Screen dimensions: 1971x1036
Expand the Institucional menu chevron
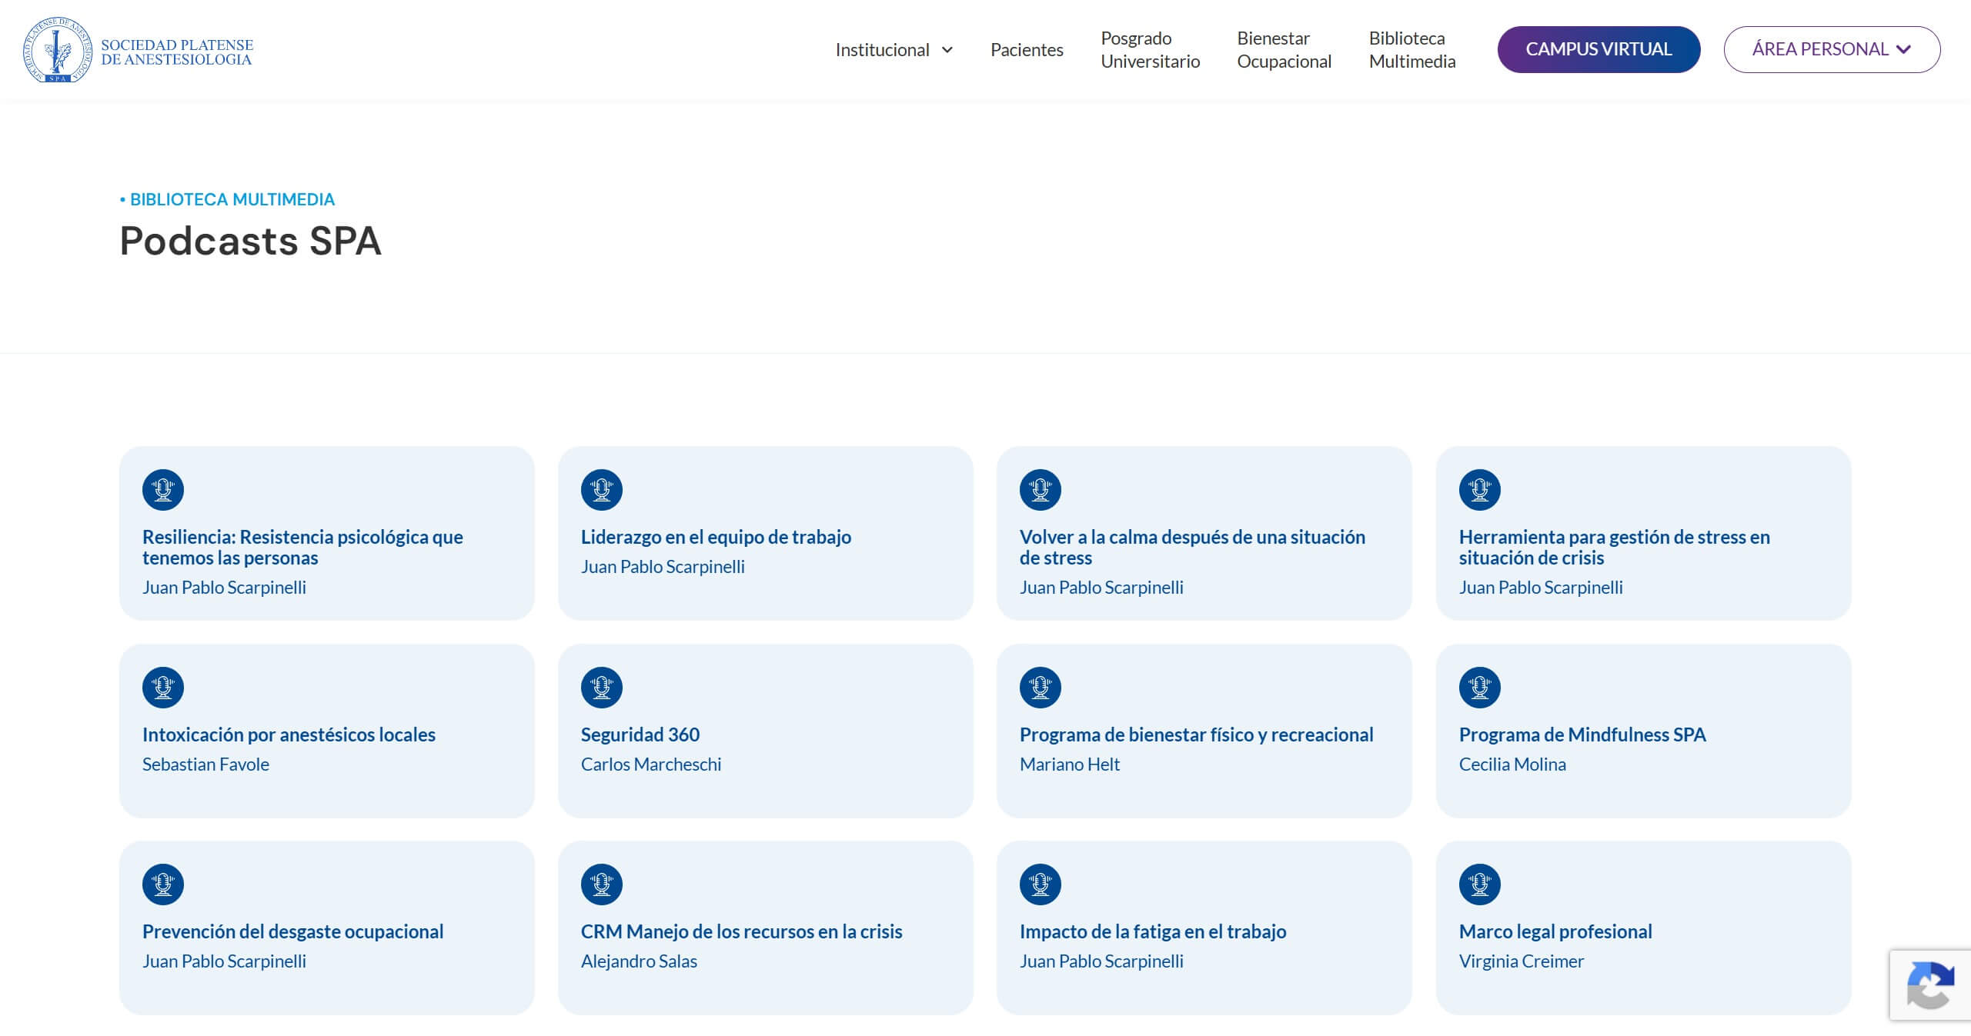[x=947, y=50]
